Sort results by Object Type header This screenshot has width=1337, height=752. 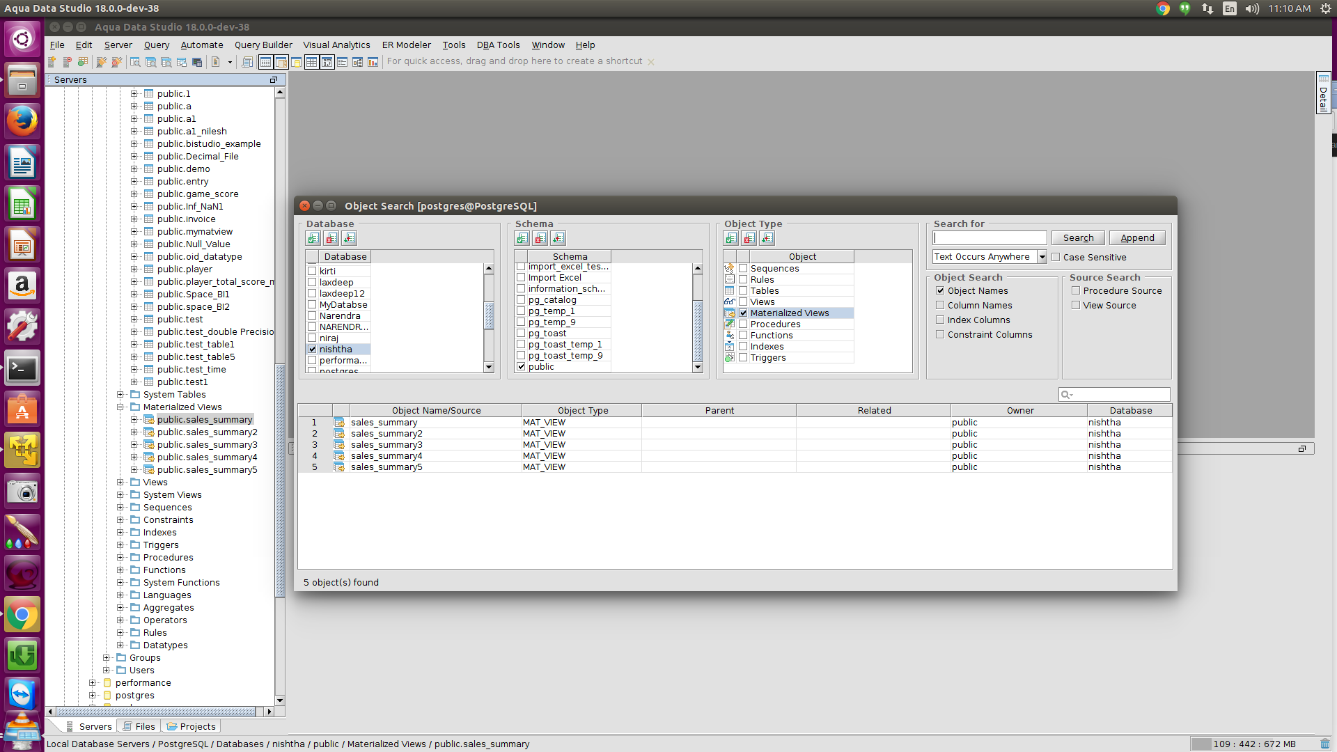(582, 411)
